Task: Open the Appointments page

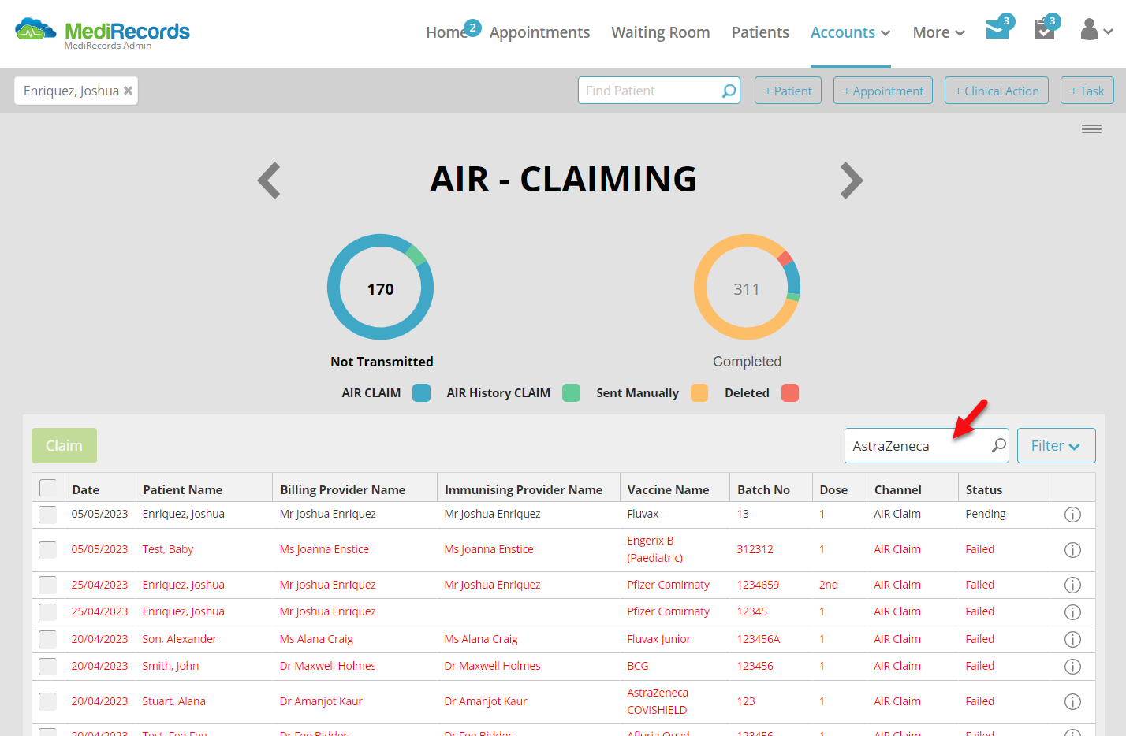Action: click(539, 32)
